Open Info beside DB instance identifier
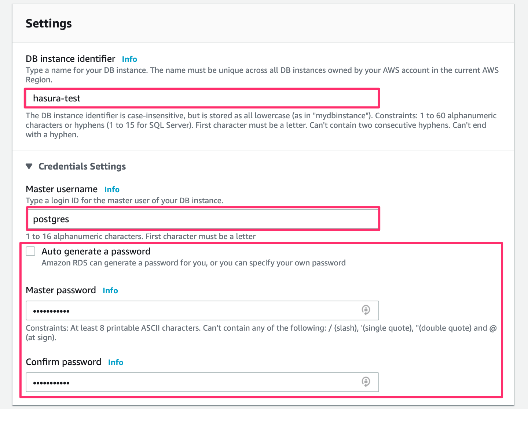The width and height of the screenshot is (528, 424). (x=129, y=59)
